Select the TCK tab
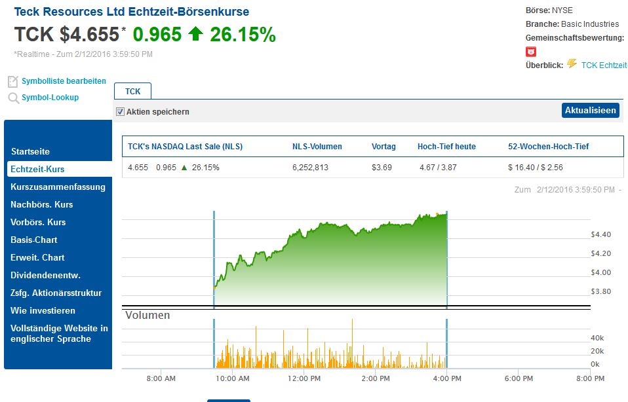Screen dimensions: 628x402 (132, 92)
